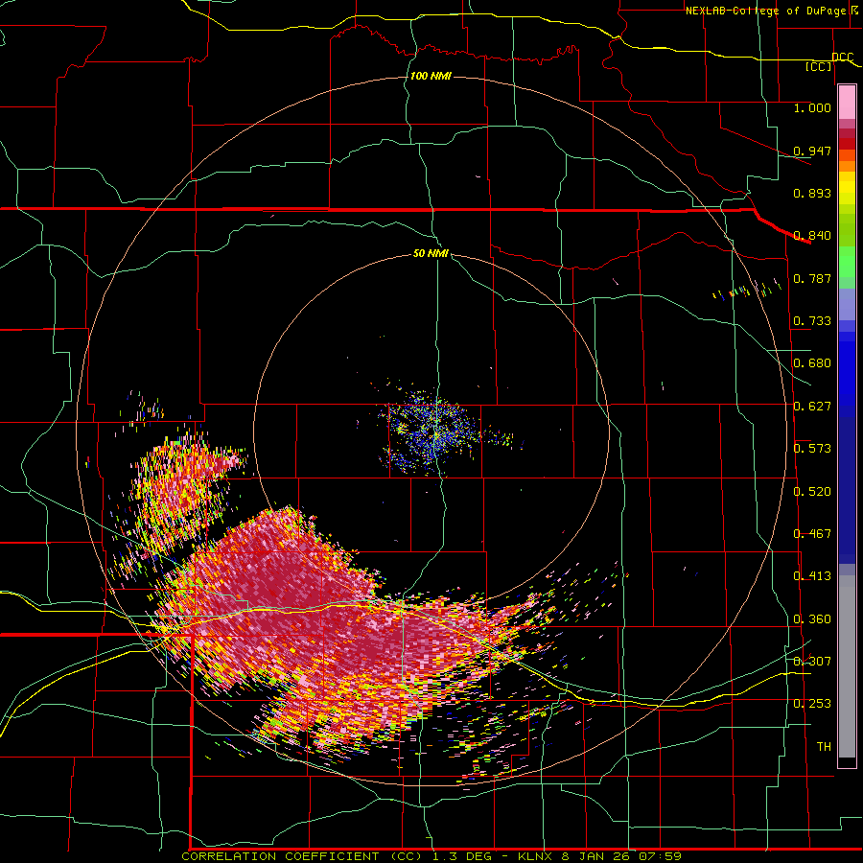Click the "100 NMI" range ring label
The image size is (863, 863).
(431, 76)
